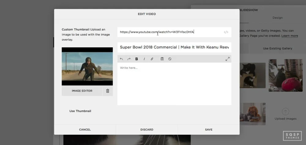306x145 pixels.
Task: Insert a link with the chain icon
Action: 152,59
